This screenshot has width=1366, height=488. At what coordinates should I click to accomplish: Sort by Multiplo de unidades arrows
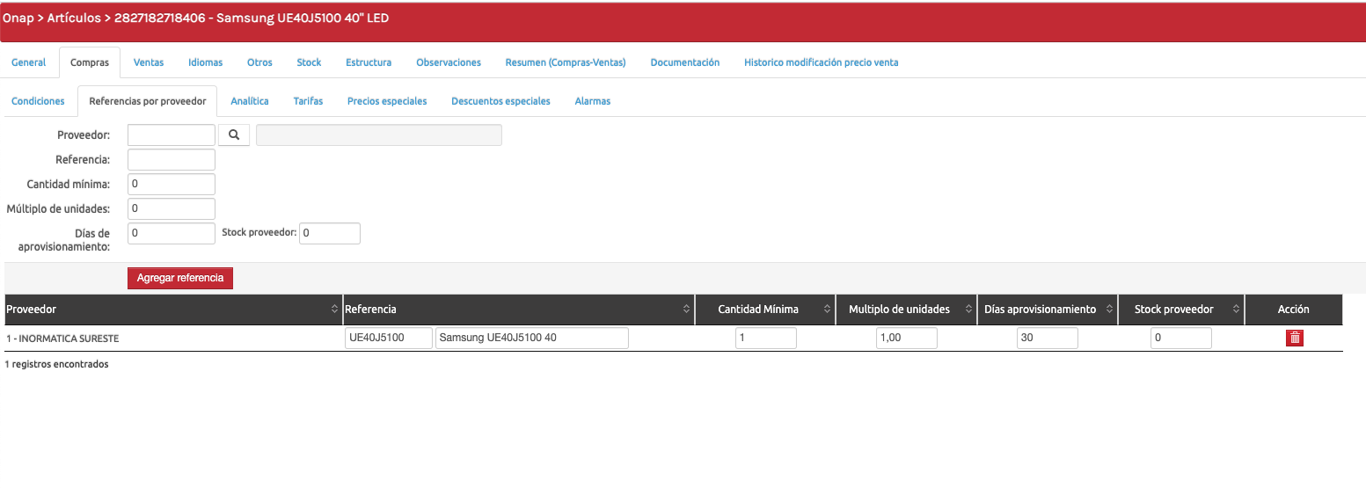coord(968,310)
